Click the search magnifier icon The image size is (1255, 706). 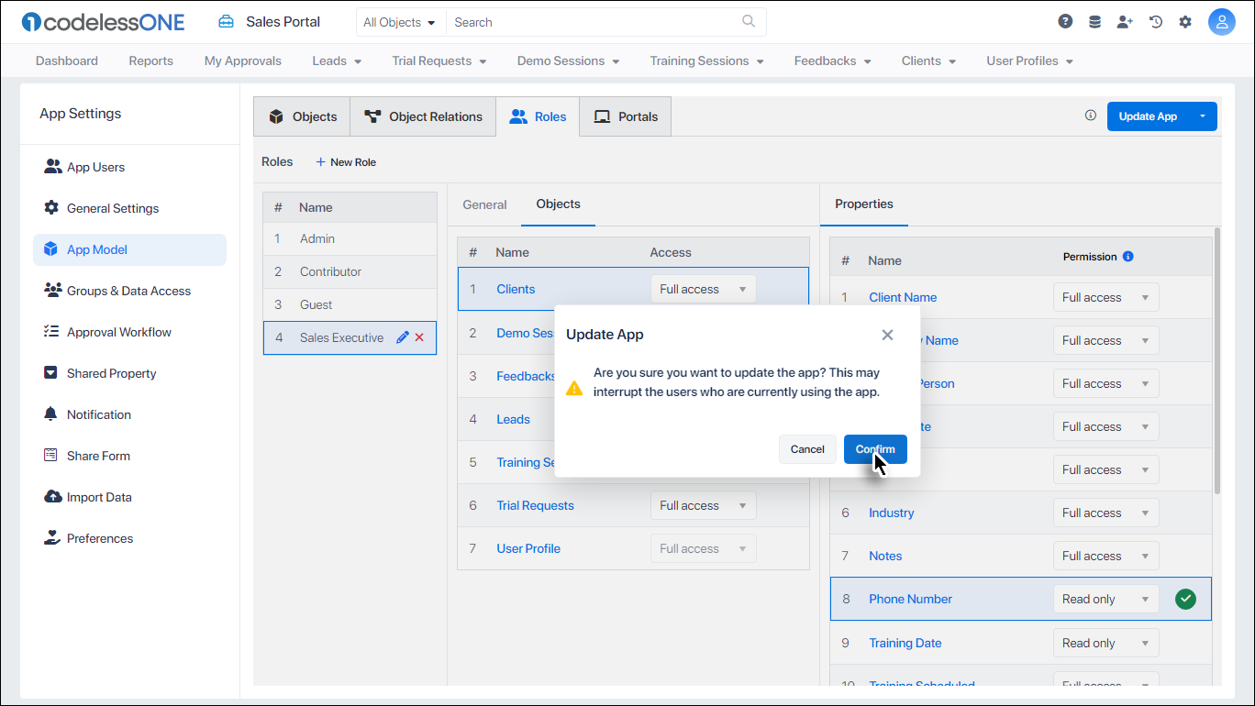(748, 21)
